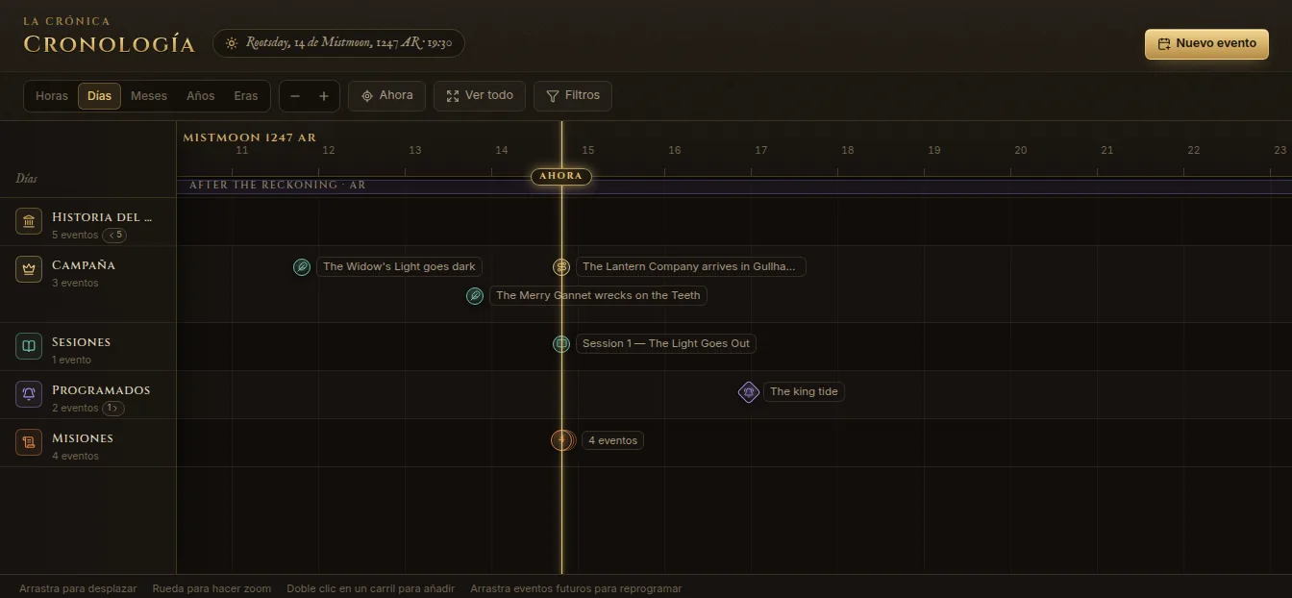The image size is (1292, 598).
Task: Create a new event with Nuevo evento
Action: [x=1206, y=44]
